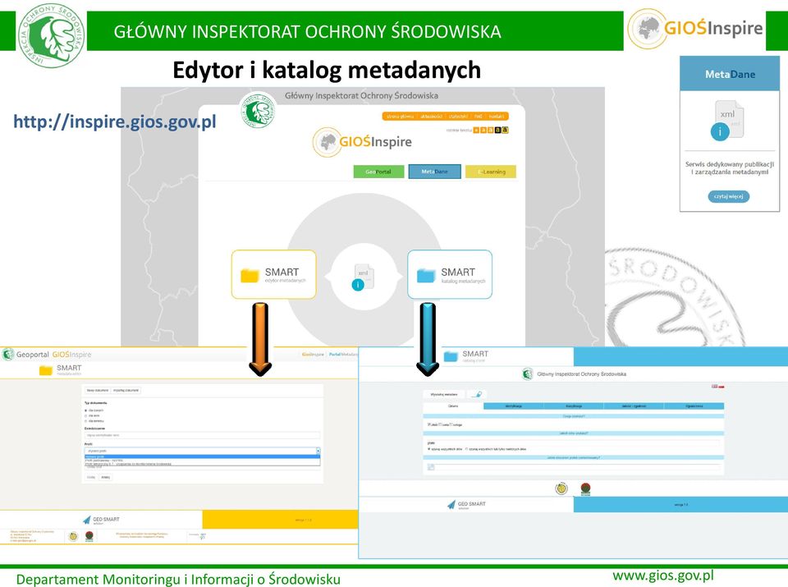Click the xml info icon in MetaDane card
The width and height of the screenshot is (788, 587).
pyautogui.click(x=726, y=122)
